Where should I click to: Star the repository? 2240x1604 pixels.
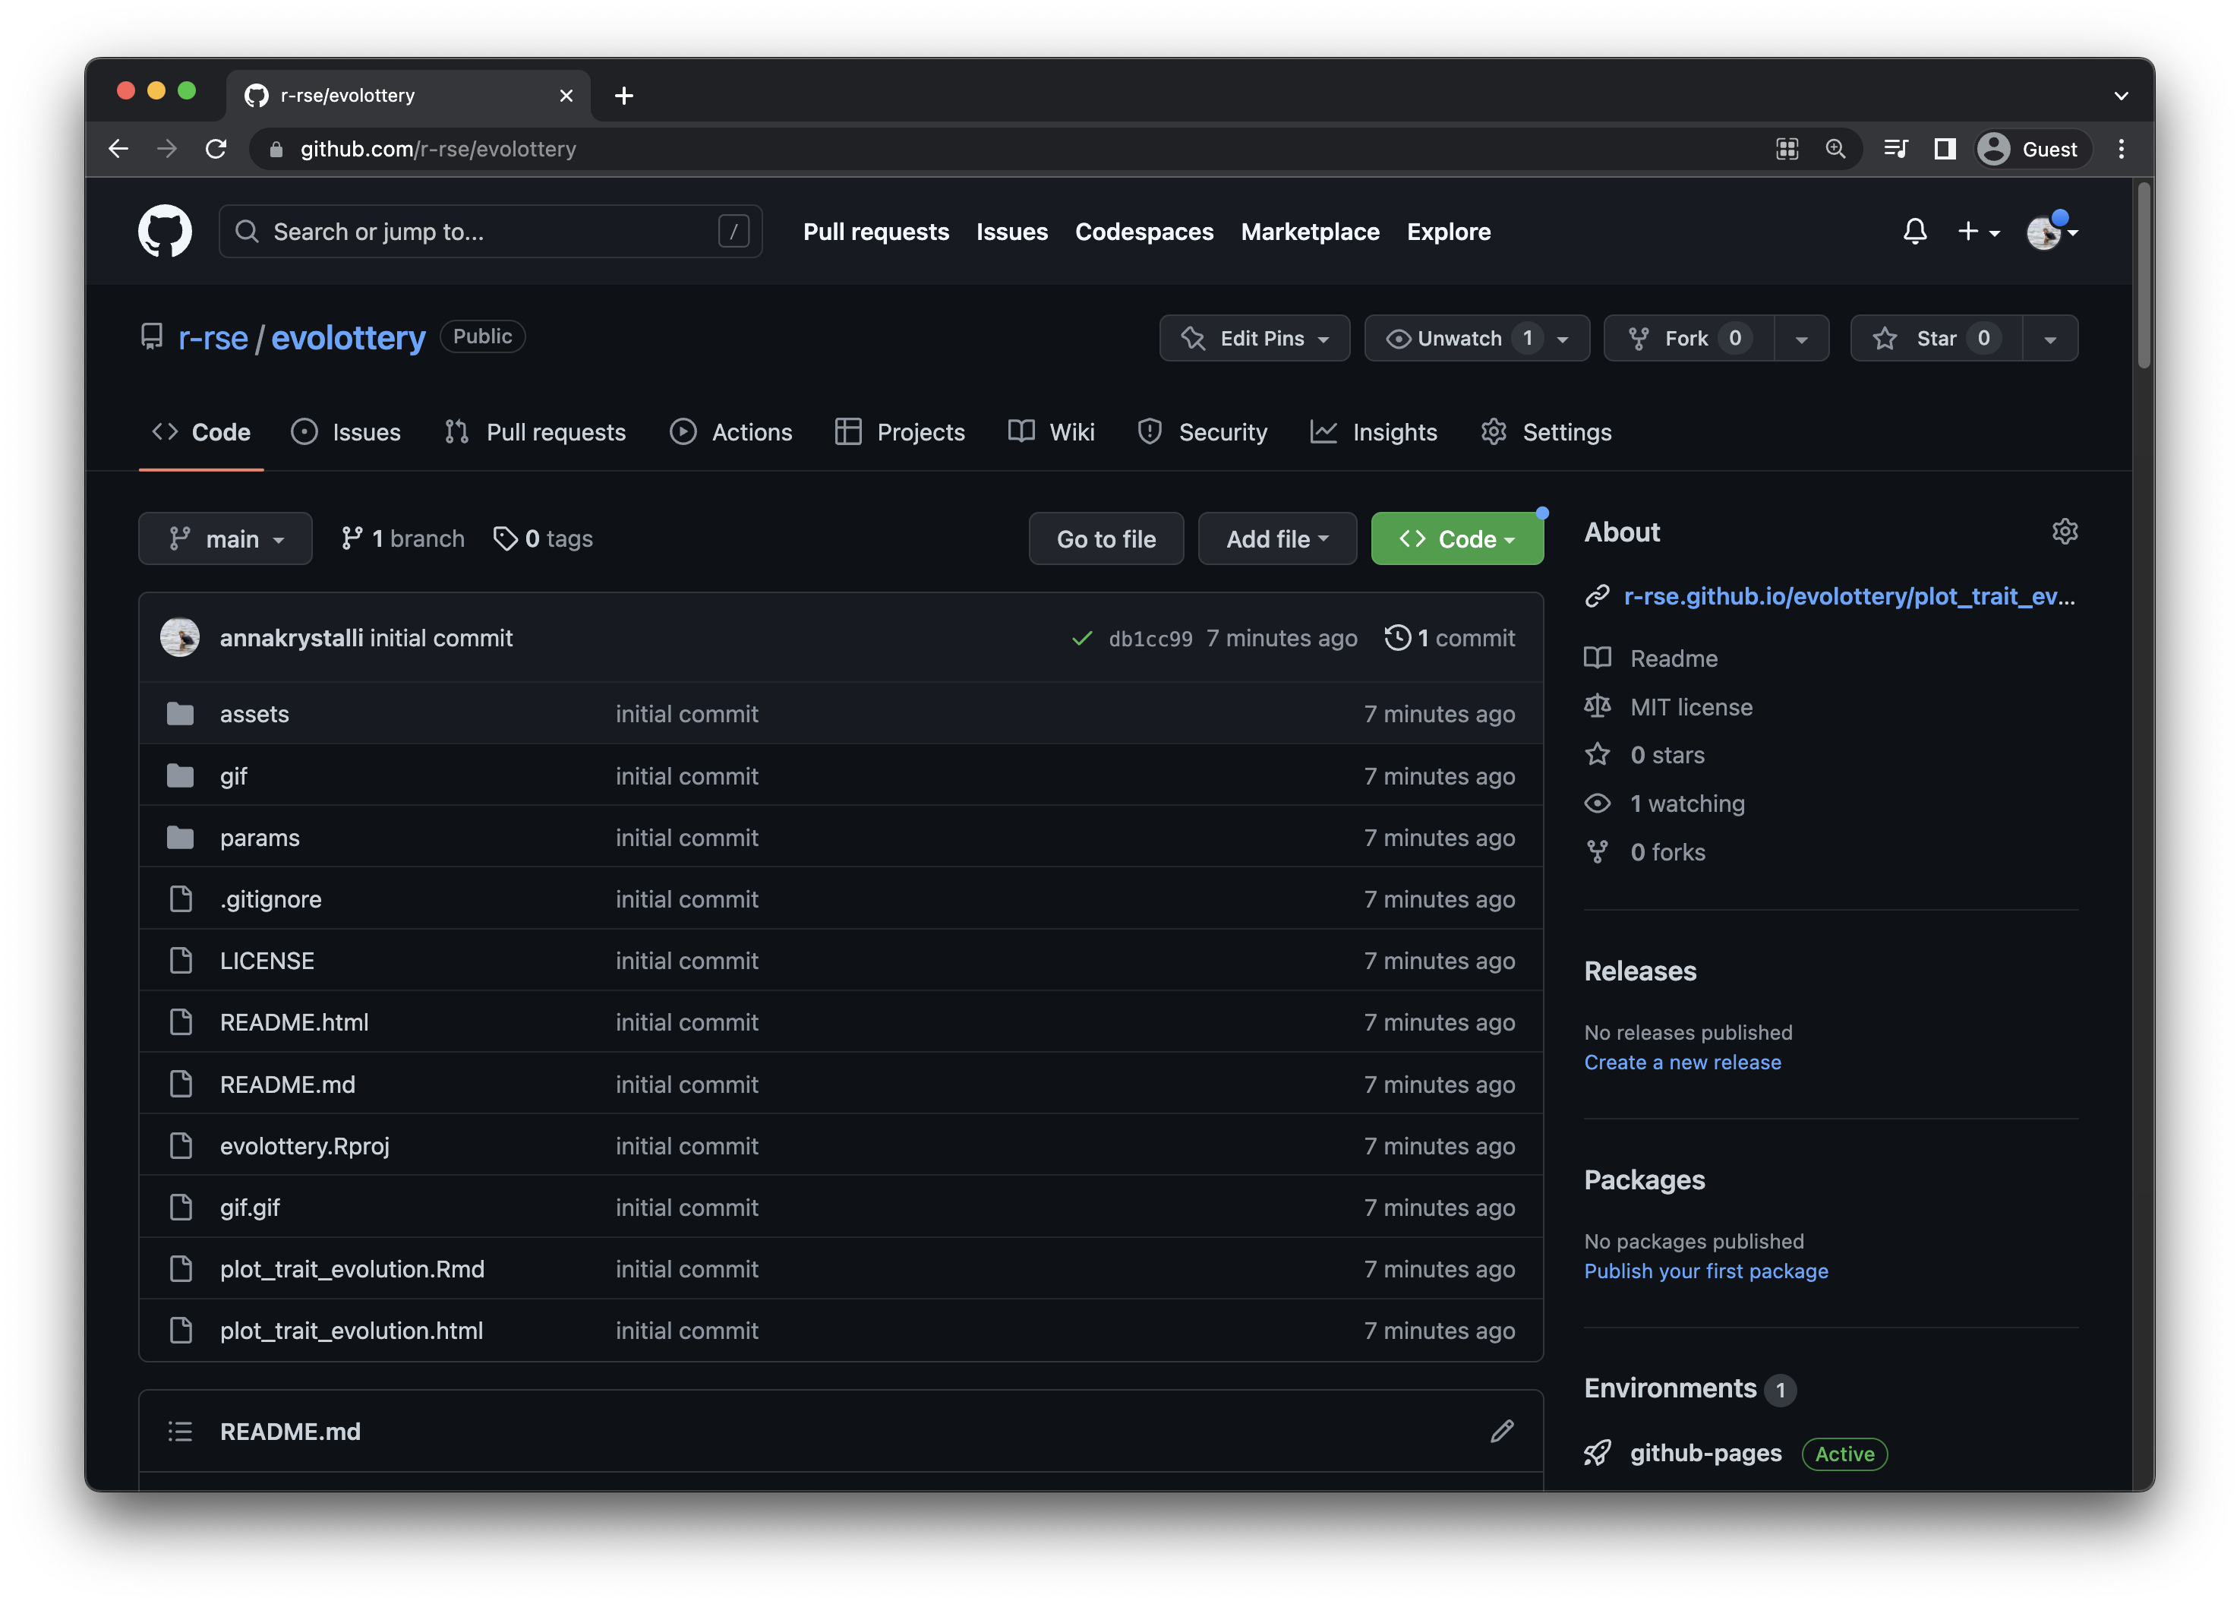click(1936, 338)
